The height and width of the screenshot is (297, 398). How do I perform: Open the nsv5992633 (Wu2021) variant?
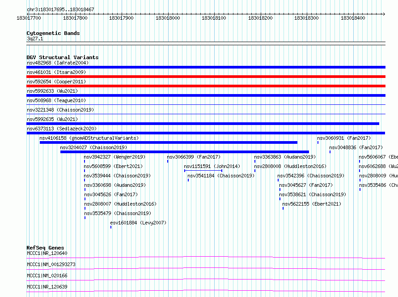pos(52,91)
